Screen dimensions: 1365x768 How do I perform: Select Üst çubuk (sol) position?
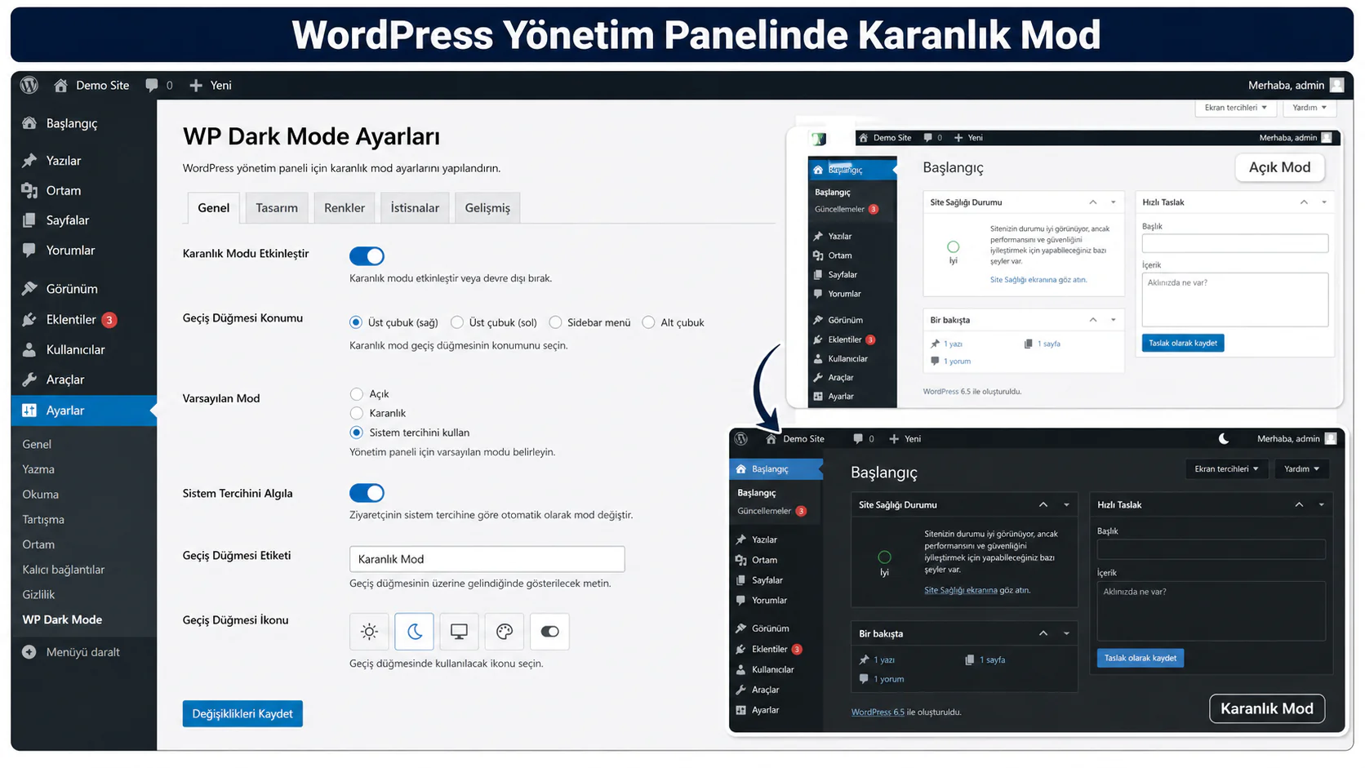point(457,322)
